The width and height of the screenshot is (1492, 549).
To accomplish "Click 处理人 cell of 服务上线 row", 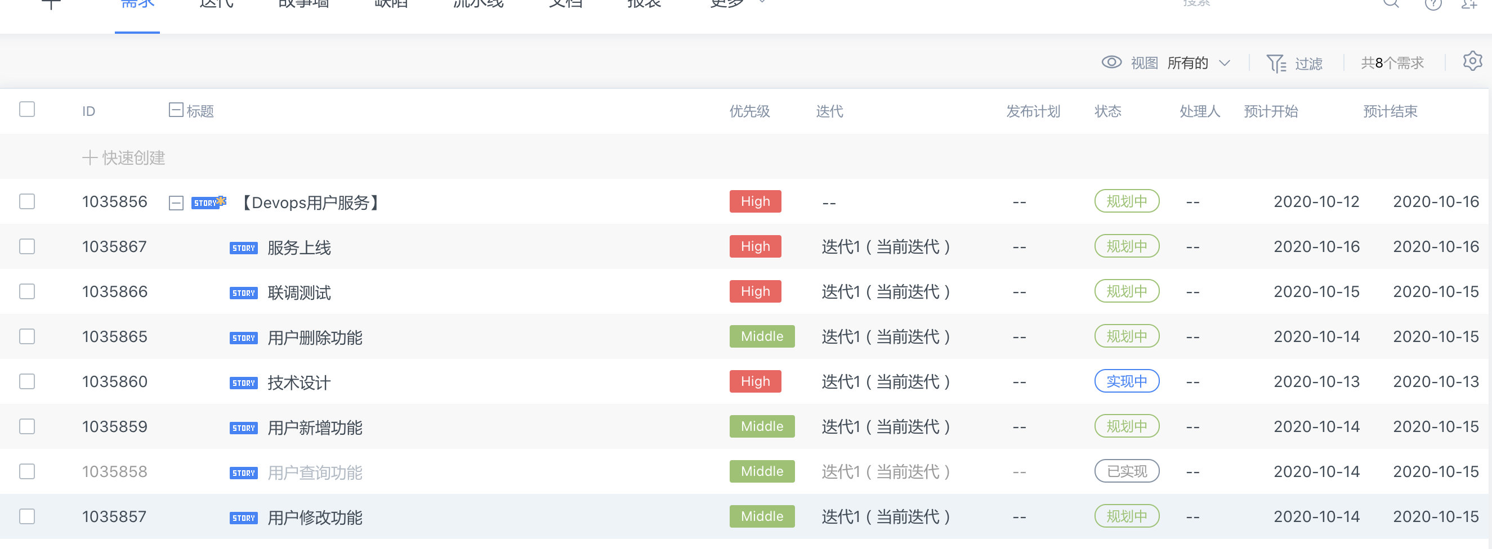I will tap(1192, 247).
